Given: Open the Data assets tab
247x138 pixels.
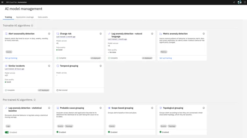Looking at the screenshot, I should [x=43, y=17].
